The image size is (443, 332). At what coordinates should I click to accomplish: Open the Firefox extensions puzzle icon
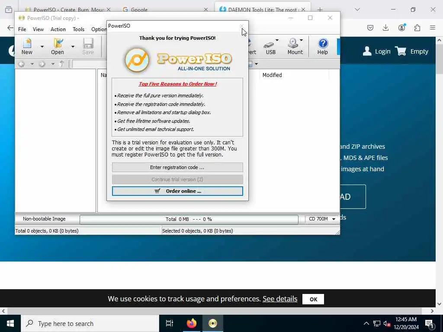(417, 28)
